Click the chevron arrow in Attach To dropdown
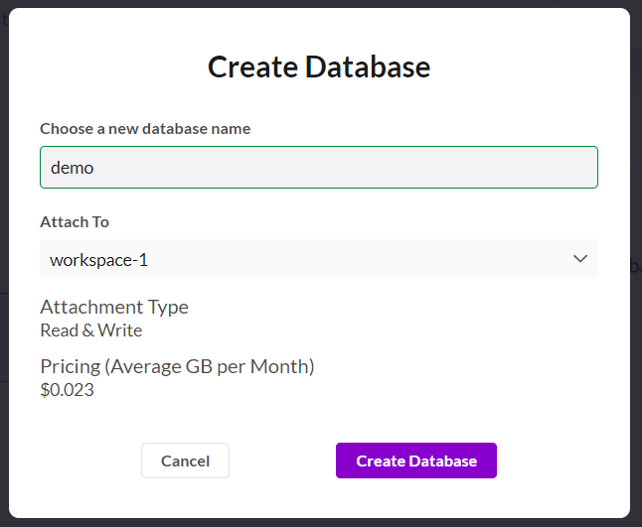 pos(580,259)
